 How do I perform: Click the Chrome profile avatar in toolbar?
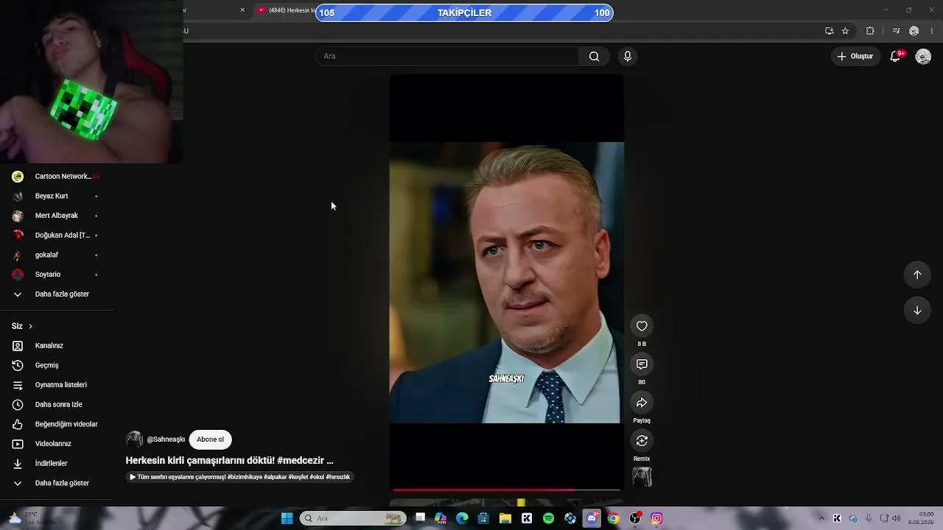914,31
